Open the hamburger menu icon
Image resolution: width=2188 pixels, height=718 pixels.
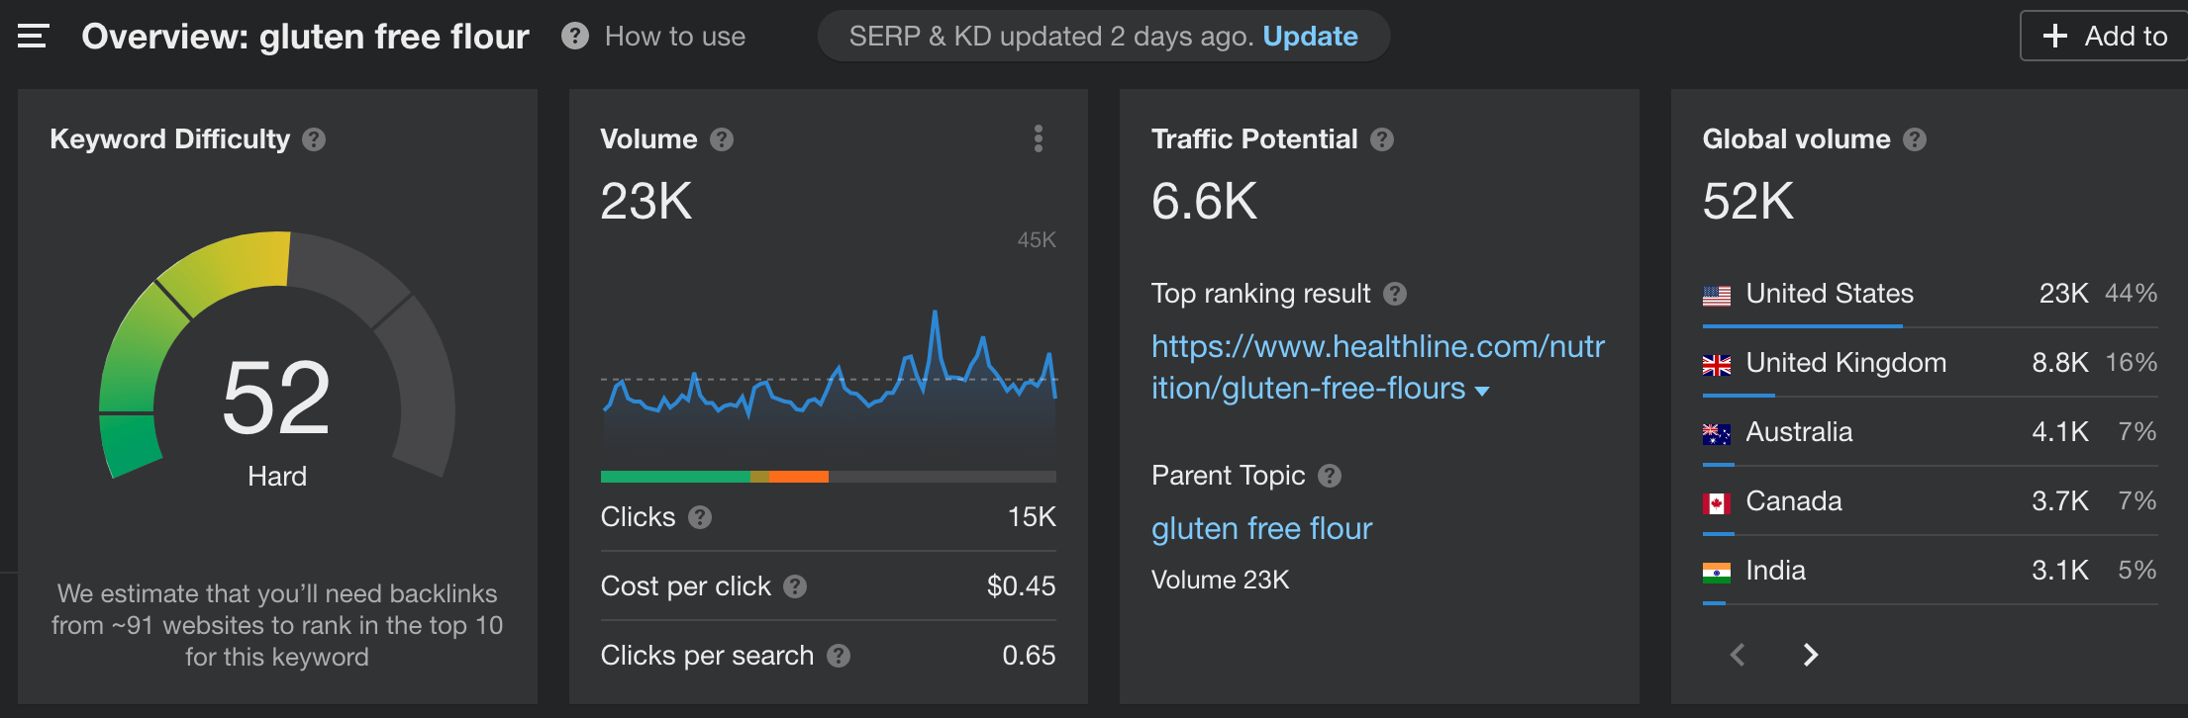(x=33, y=37)
